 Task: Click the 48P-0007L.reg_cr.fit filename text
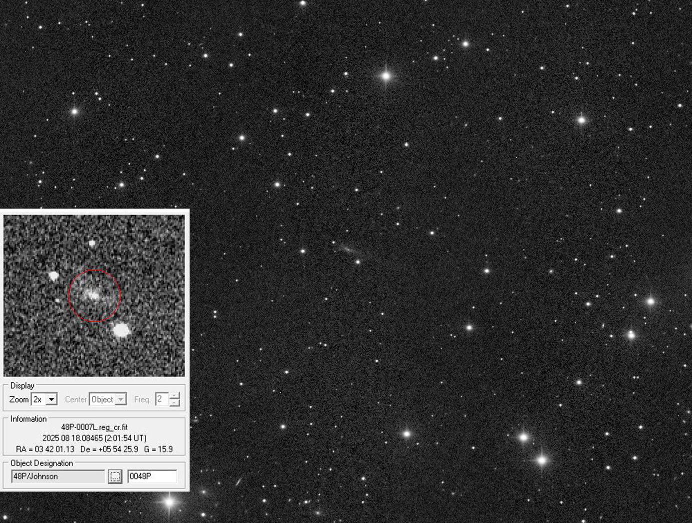(x=94, y=427)
